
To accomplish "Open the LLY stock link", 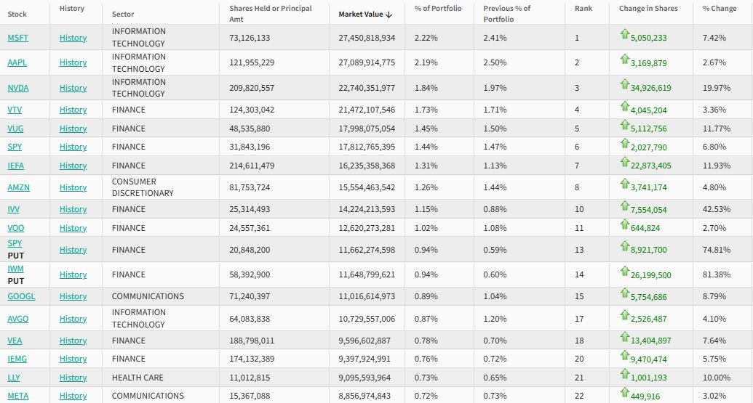I will click(13, 378).
